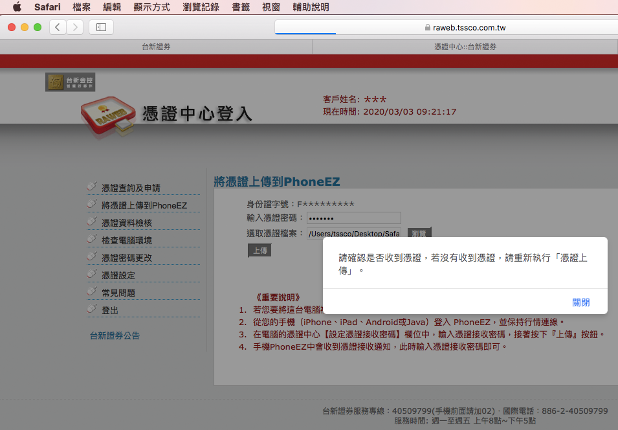Click the mouse icon beside 憑證資料檢核
Screen dimensions: 618x430
pos(92,221)
